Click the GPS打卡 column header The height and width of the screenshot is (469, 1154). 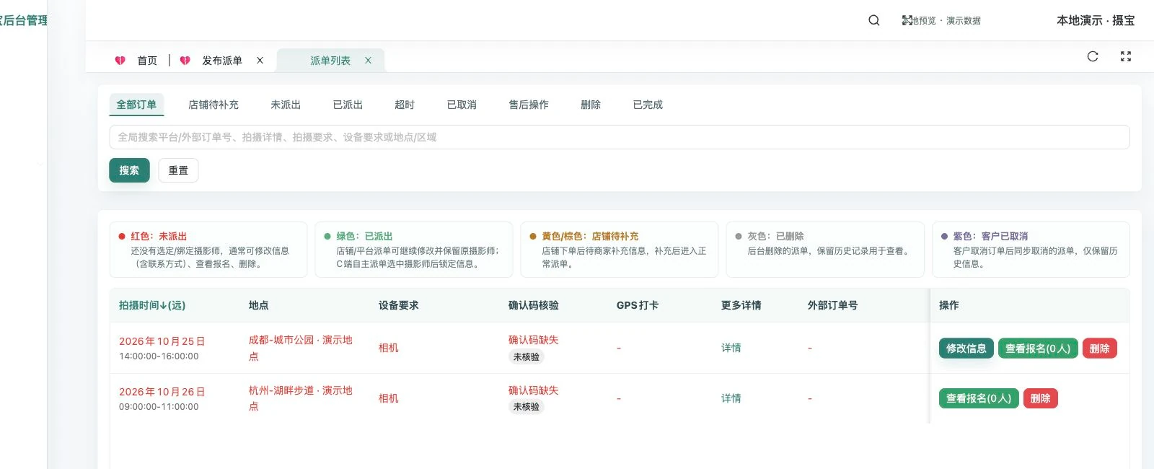point(638,305)
